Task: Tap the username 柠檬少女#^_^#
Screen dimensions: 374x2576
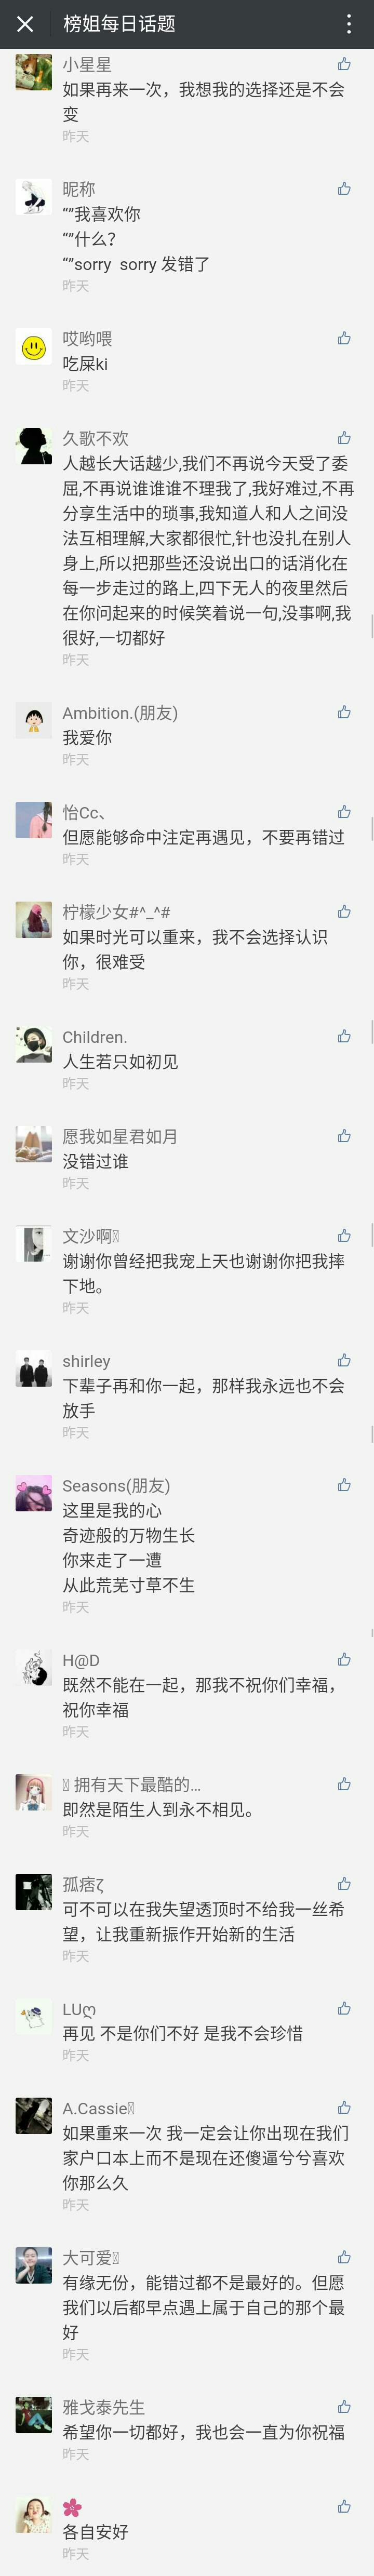Action: click(x=116, y=912)
